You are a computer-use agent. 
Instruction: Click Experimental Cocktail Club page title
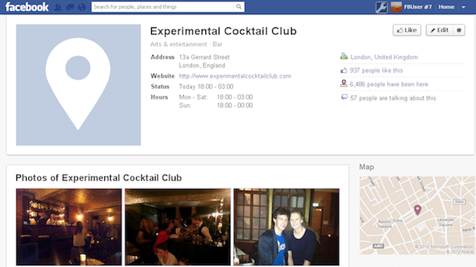click(x=223, y=31)
